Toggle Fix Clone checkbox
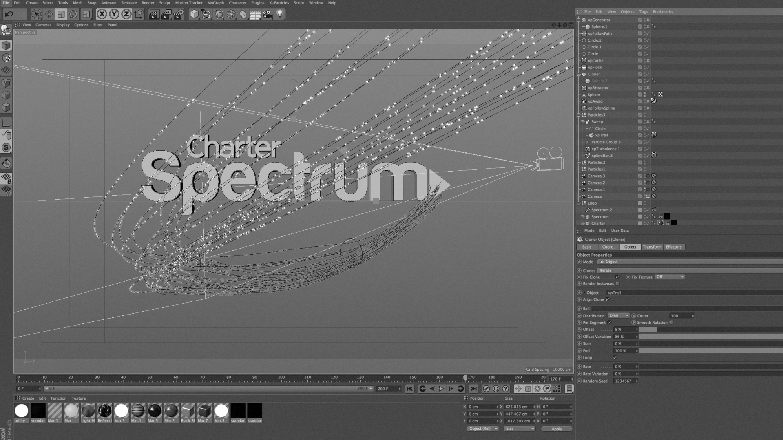The width and height of the screenshot is (783, 440). click(617, 277)
